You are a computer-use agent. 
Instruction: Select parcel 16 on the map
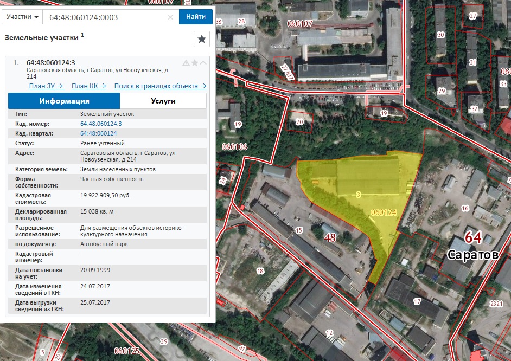(465, 208)
